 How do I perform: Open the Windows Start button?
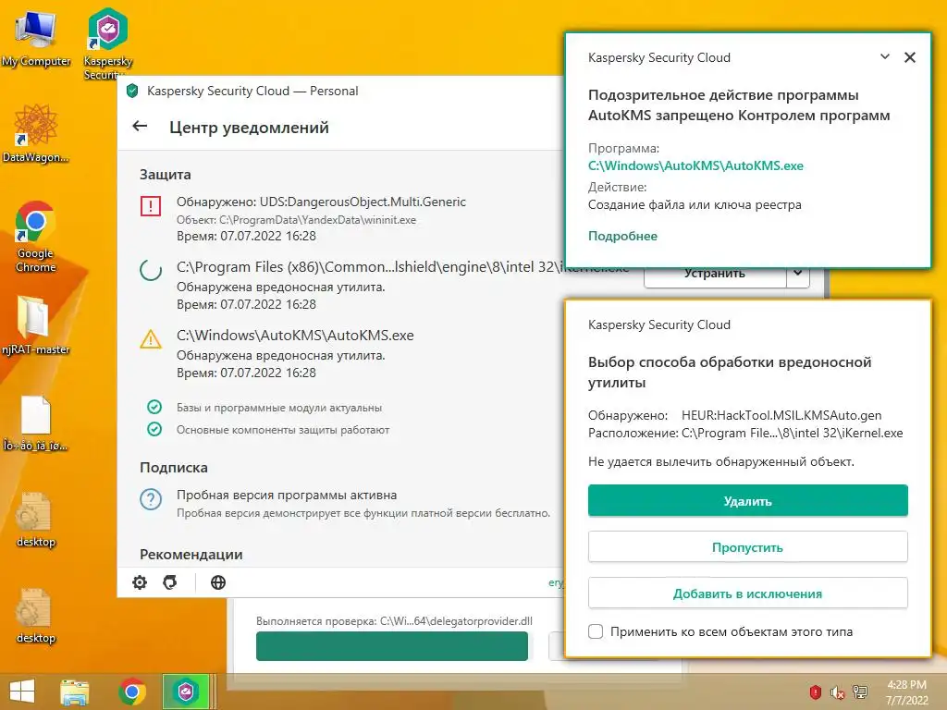[22, 692]
